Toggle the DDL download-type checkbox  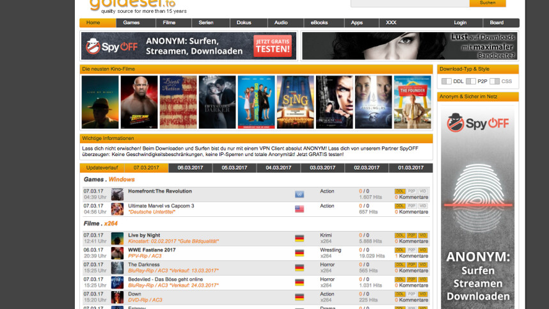pyautogui.click(x=447, y=81)
